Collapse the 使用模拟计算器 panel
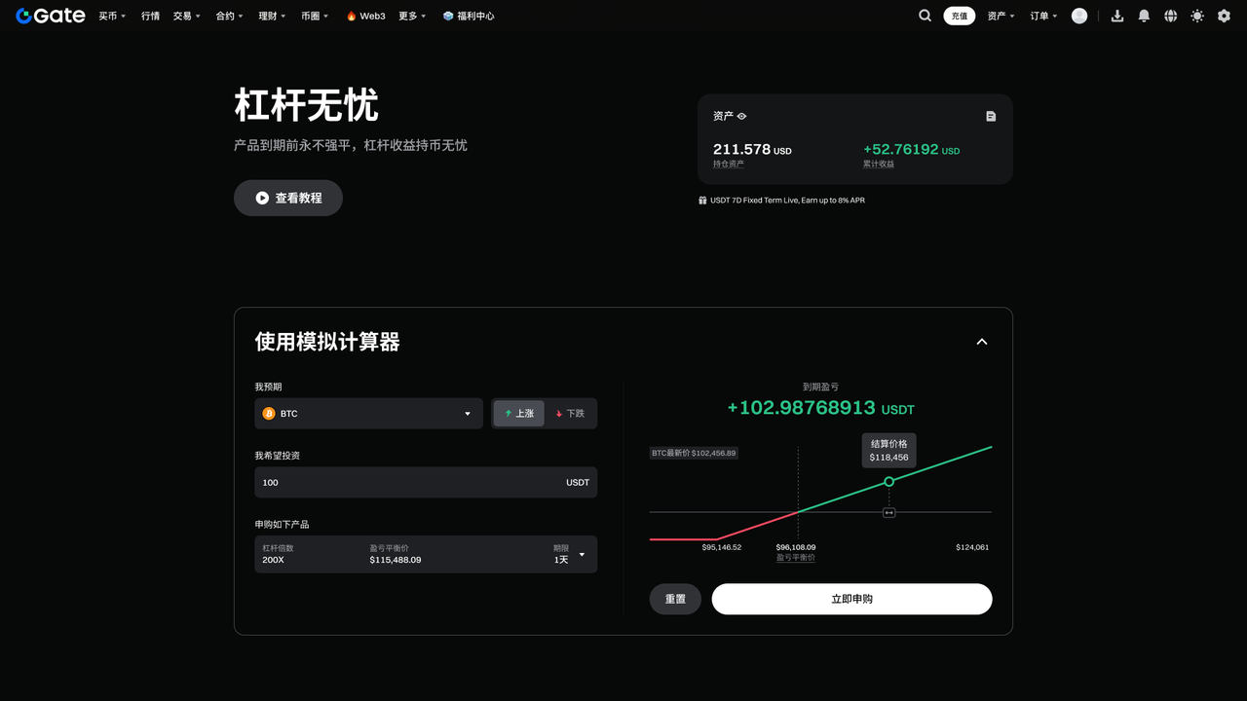This screenshot has width=1247, height=701. click(x=982, y=342)
